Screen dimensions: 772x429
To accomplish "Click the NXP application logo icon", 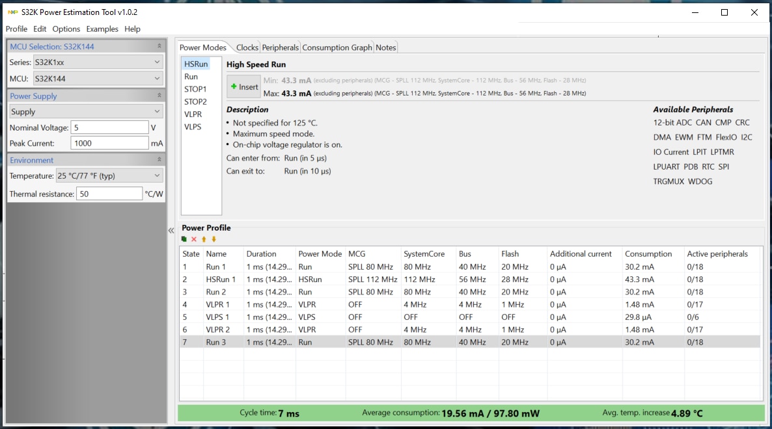I will coord(12,12).
